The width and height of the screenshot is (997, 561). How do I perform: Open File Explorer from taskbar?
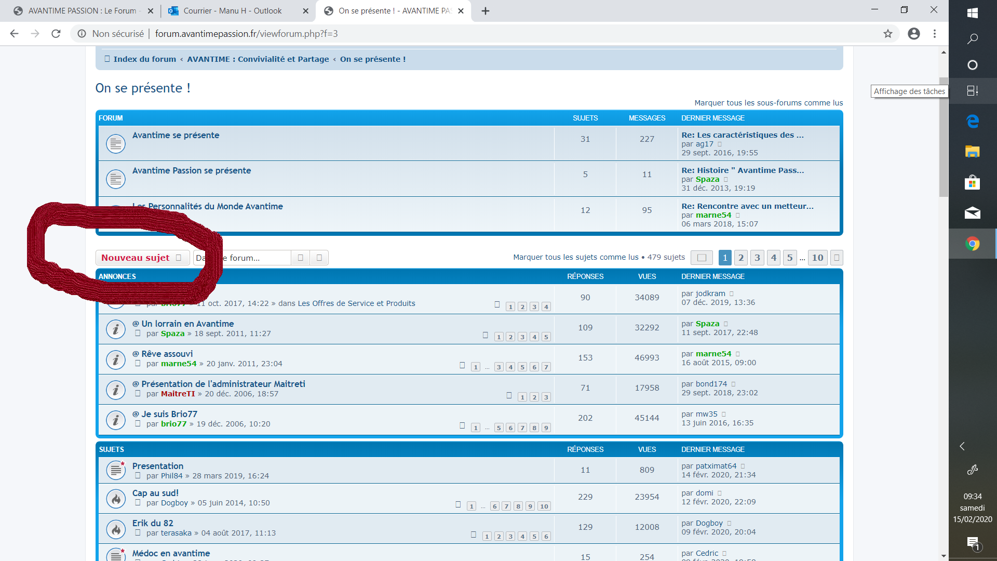point(972,152)
